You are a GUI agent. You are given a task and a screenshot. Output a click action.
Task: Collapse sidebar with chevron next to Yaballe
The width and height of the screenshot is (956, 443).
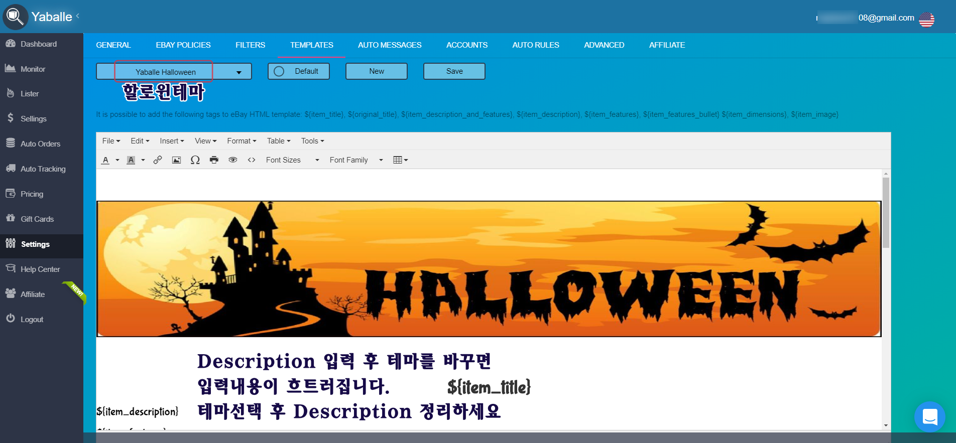pos(78,16)
